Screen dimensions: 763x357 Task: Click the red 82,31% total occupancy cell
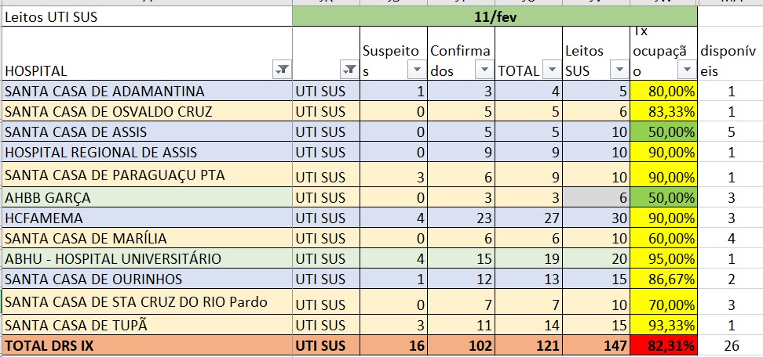click(x=664, y=344)
